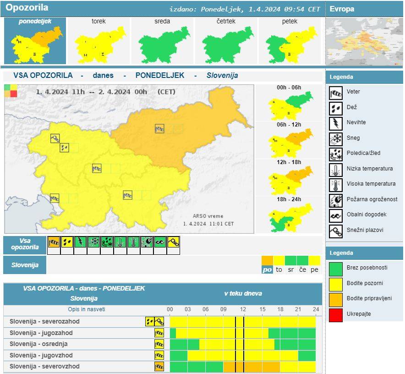Select the high temperature filter icon in Vsa opozorila row
This screenshot has width=405, height=374.
click(x=133, y=242)
